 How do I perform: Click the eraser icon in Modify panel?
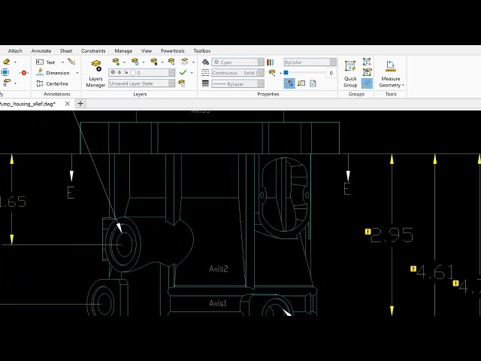pyautogui.click(x=6, y=62)
